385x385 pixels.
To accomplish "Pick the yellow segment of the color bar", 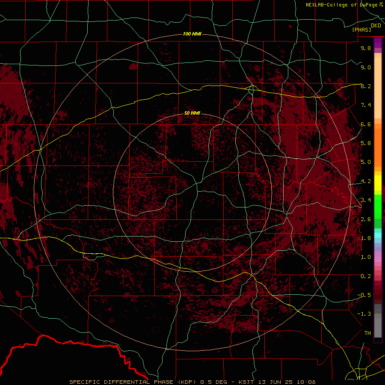I will click(378, 183).
